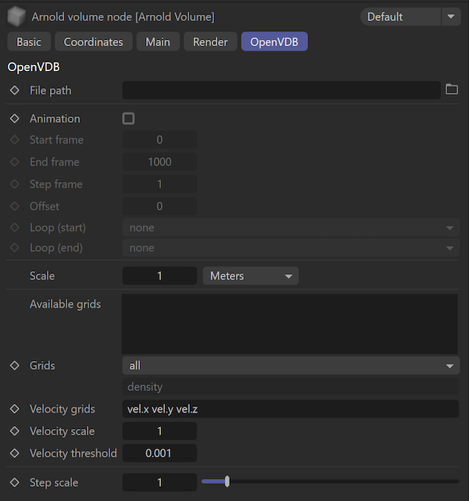Click the Velocity scale value field

tap(159, 431)
